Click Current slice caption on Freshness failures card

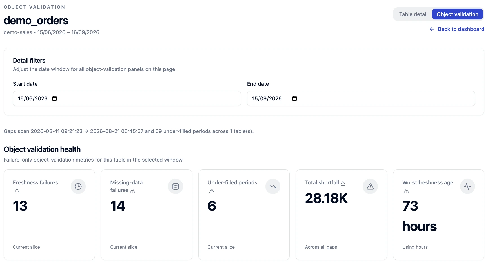click(x=26, y=247)
